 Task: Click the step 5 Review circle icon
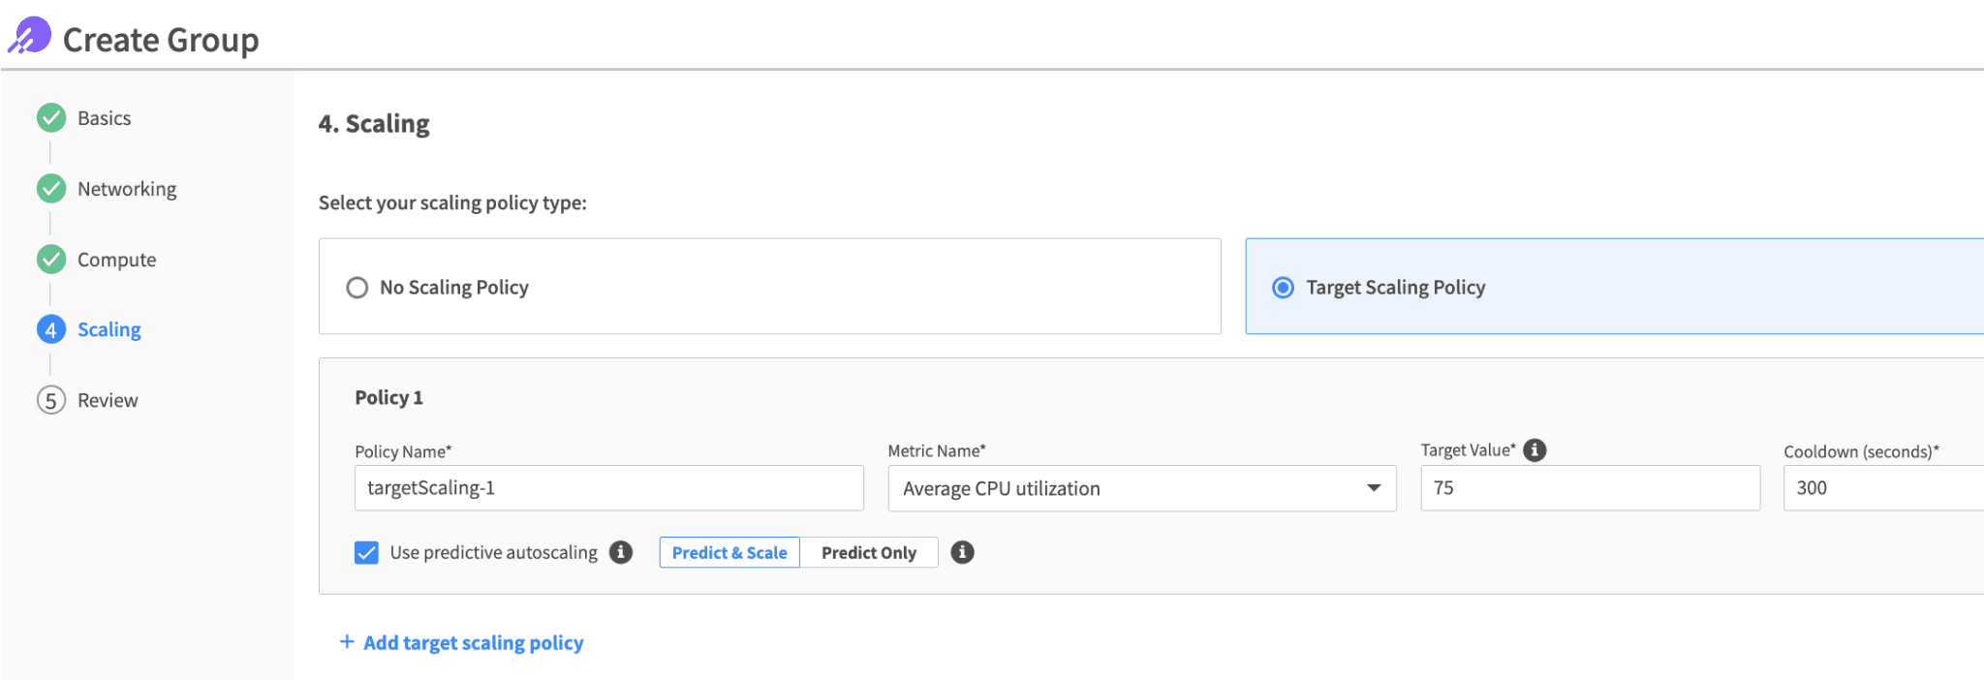pos(51,400)
